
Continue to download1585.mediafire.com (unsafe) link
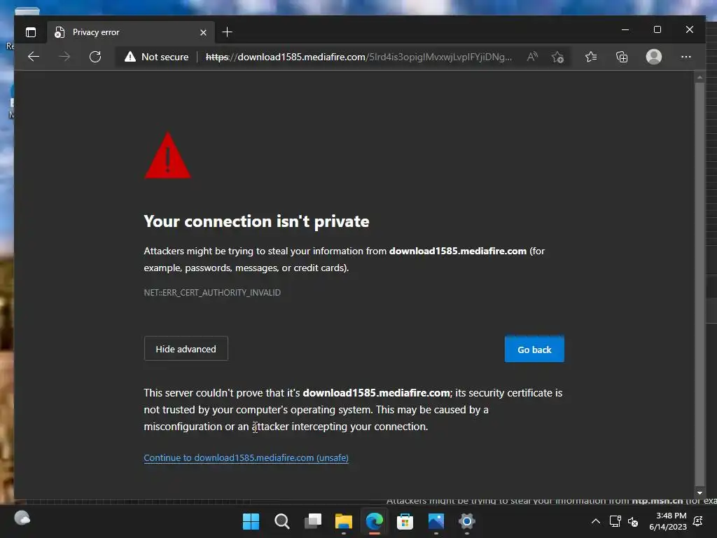coord(246,457)
